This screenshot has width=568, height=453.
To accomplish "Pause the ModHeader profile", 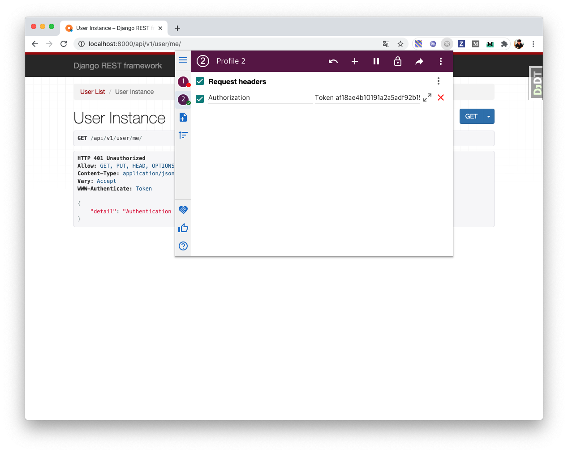I will coord(376,61).
